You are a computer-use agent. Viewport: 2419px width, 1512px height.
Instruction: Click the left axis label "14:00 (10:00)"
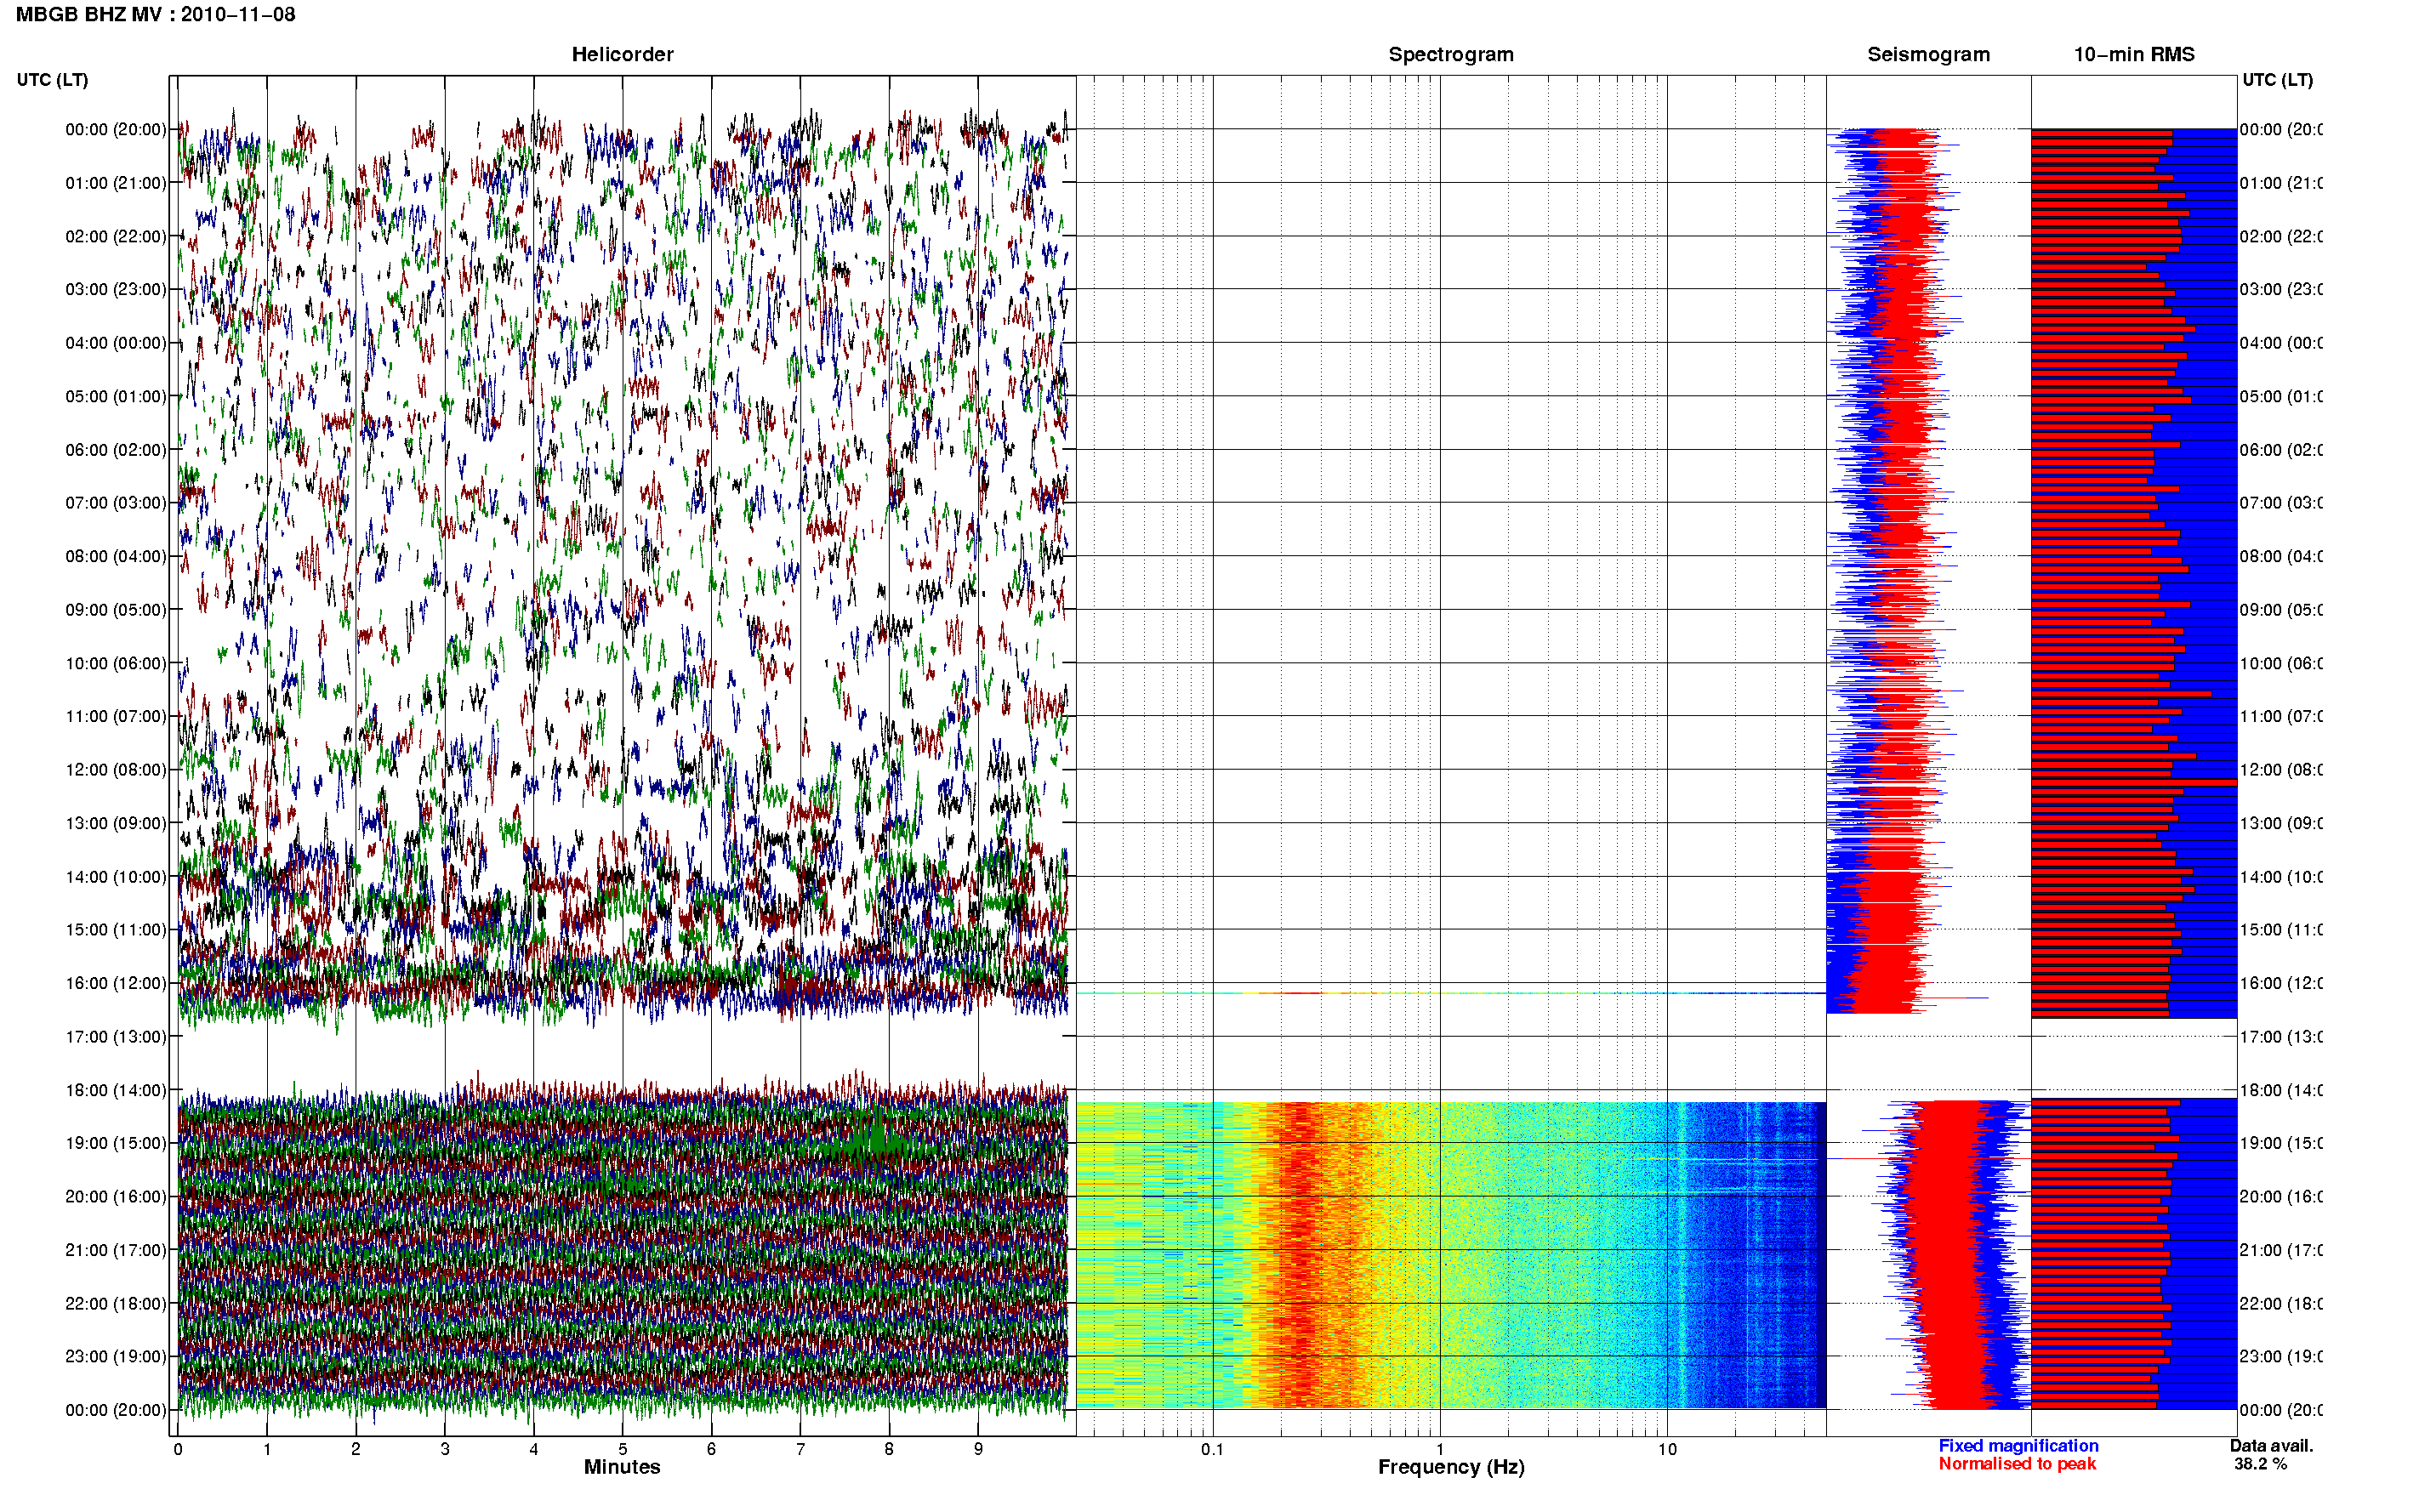tap(116, 877)
